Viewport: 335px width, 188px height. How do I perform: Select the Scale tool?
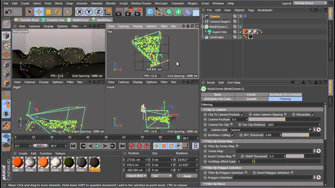click(x=48, y=12)
